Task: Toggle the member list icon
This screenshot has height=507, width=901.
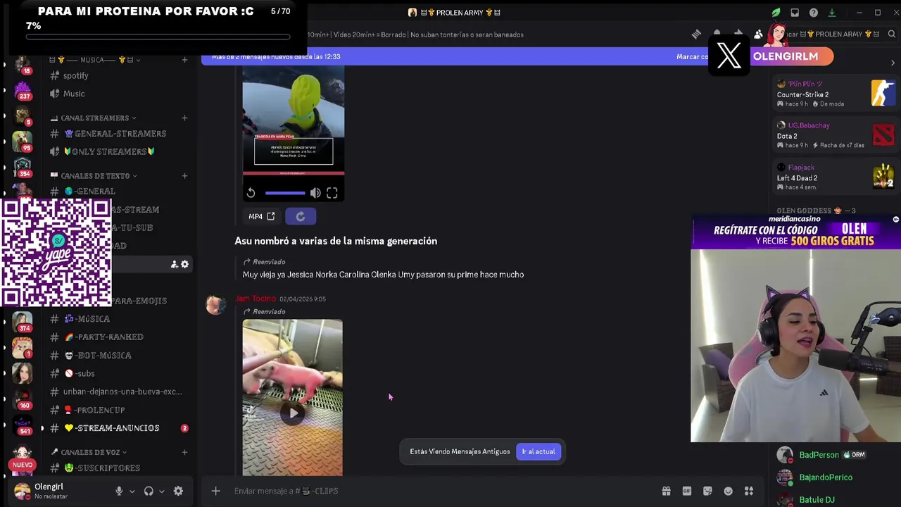Action: (x=758, y=34)
